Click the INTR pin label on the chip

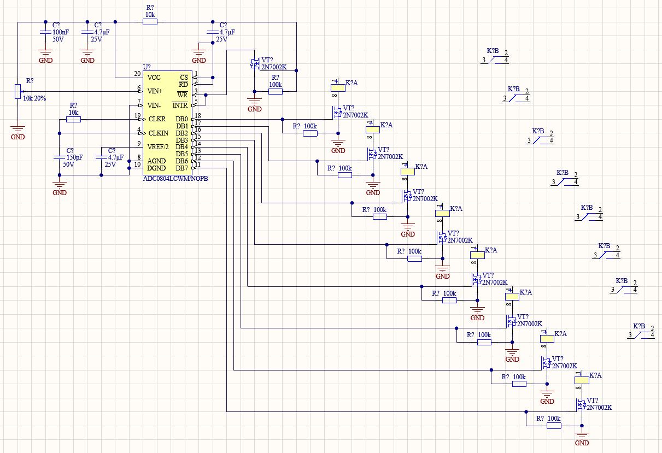tap(180, 105)
